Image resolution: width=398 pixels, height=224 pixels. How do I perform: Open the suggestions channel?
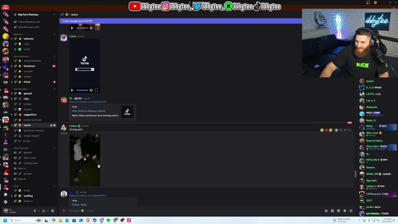pos(34,114)
